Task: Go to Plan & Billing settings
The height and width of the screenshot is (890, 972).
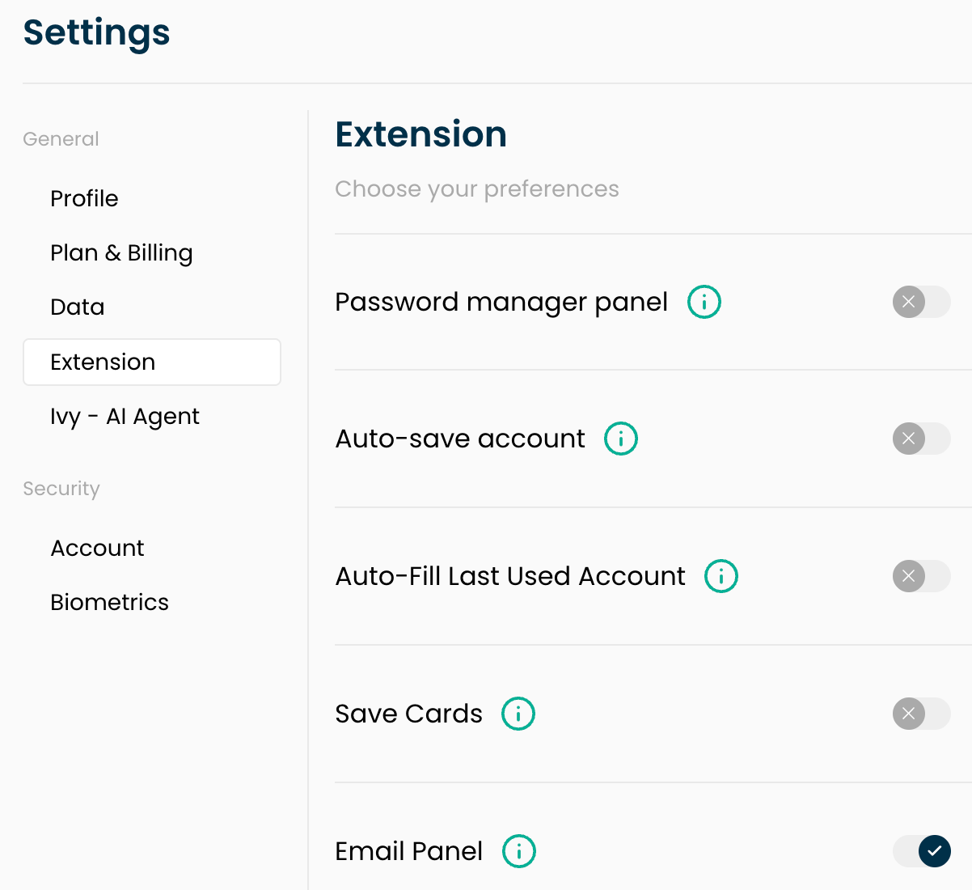Action: click(121, 253)
